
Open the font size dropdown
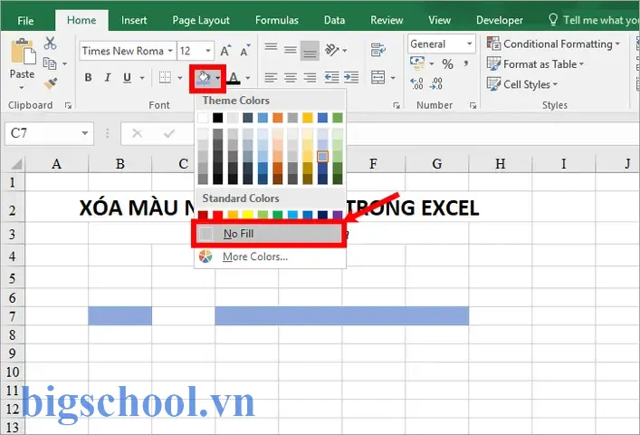click(x=208, y=51)
